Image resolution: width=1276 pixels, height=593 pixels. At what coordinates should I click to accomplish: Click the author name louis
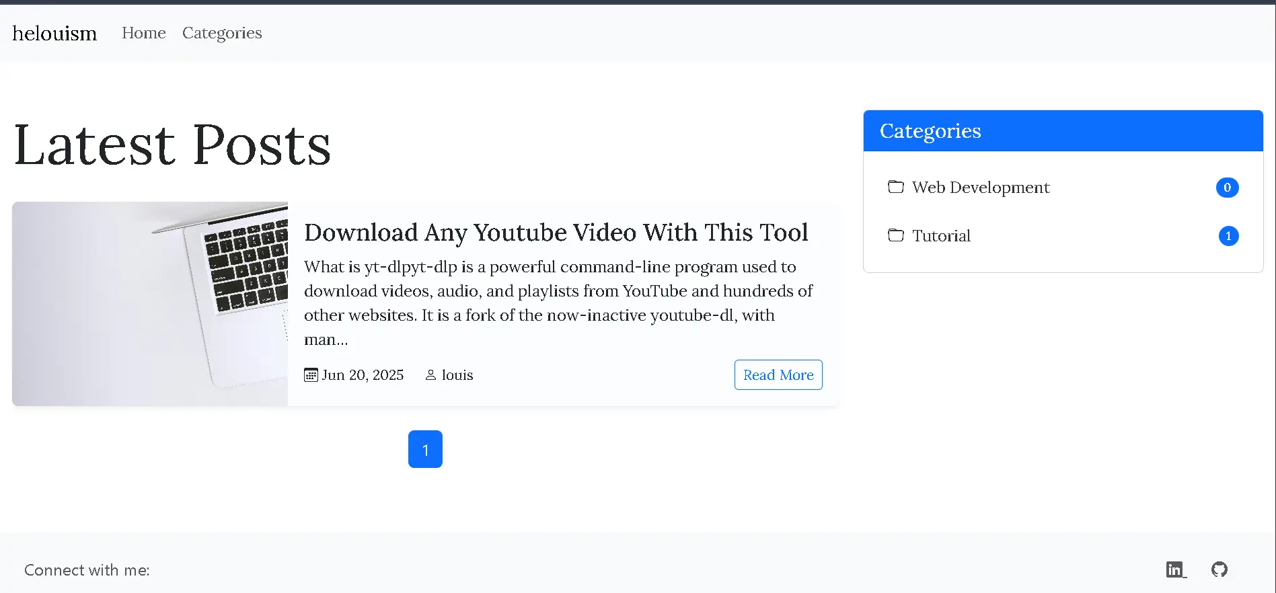click(x=457, y=375)
